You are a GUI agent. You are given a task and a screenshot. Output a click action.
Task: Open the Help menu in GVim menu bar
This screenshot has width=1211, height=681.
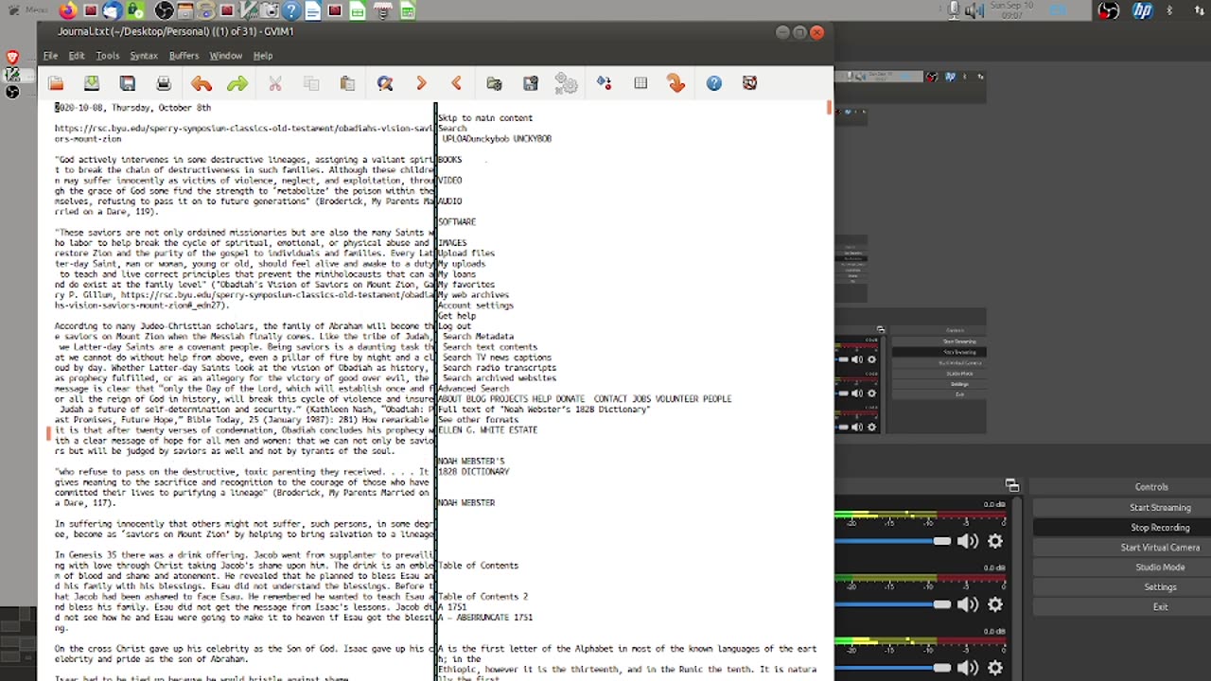click(263, 56)
